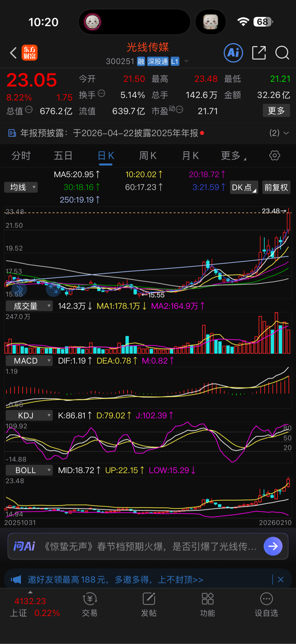The image size is (296, 644).
Task: Expand the stock code dropdown arrow
Action: (186, 61)
